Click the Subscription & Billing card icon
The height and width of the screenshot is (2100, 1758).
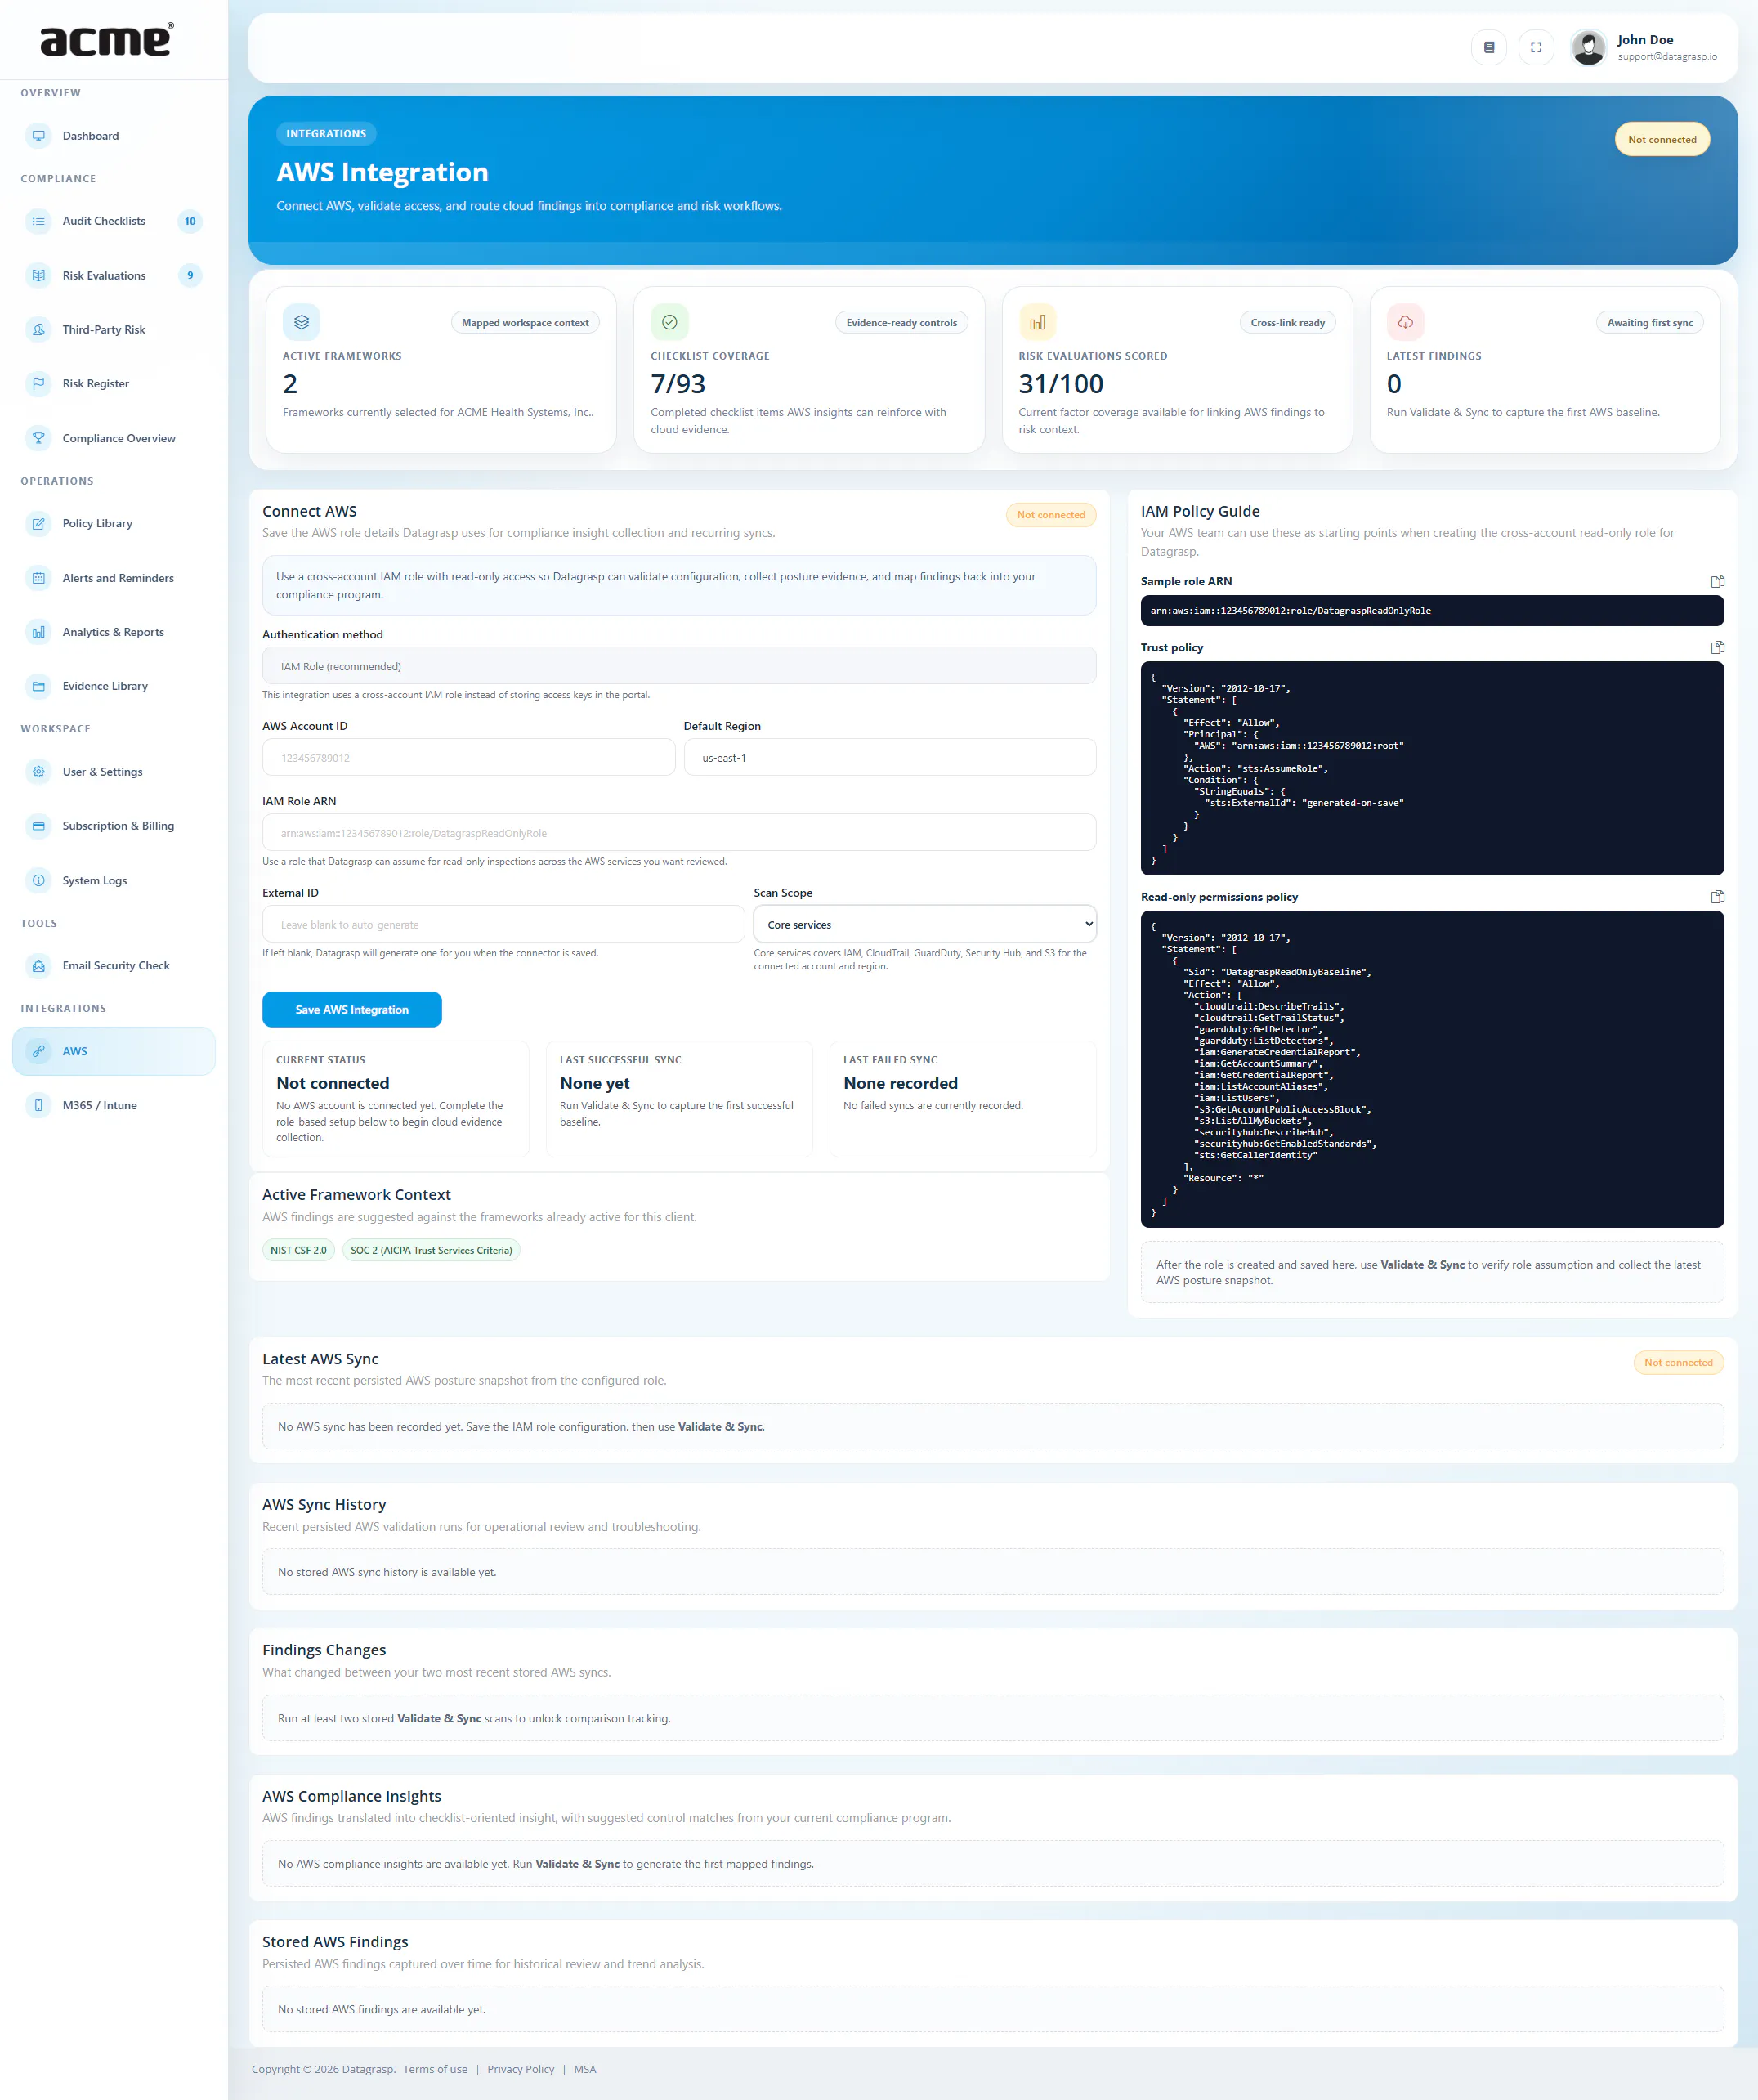click(38, 826)
